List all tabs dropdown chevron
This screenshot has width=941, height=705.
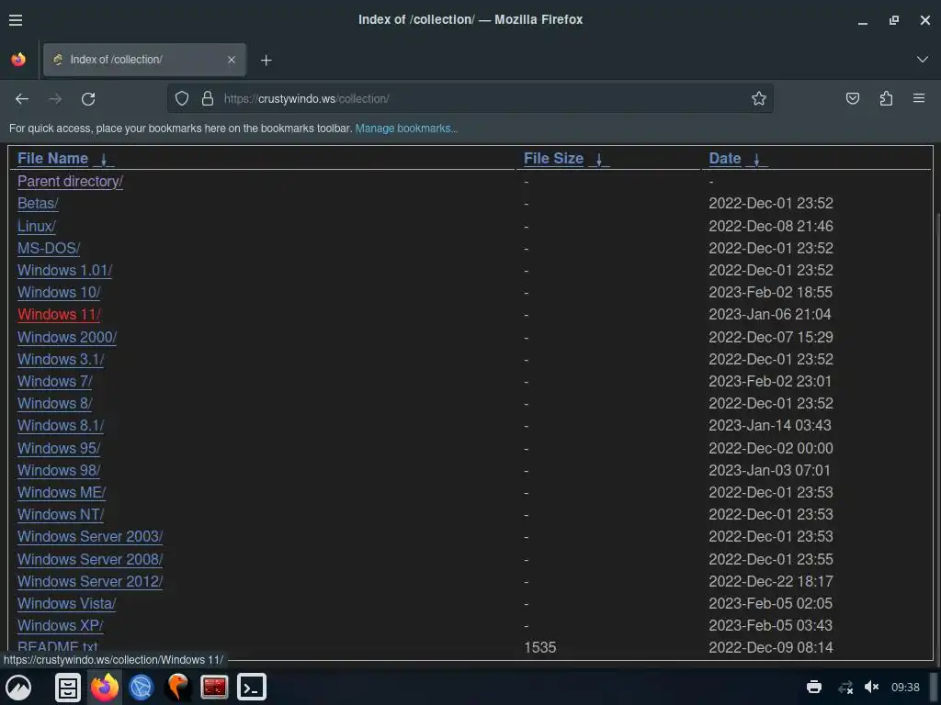[922, 60]
